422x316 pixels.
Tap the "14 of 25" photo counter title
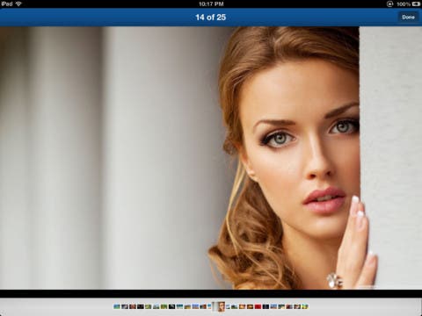tap(211, 18)
